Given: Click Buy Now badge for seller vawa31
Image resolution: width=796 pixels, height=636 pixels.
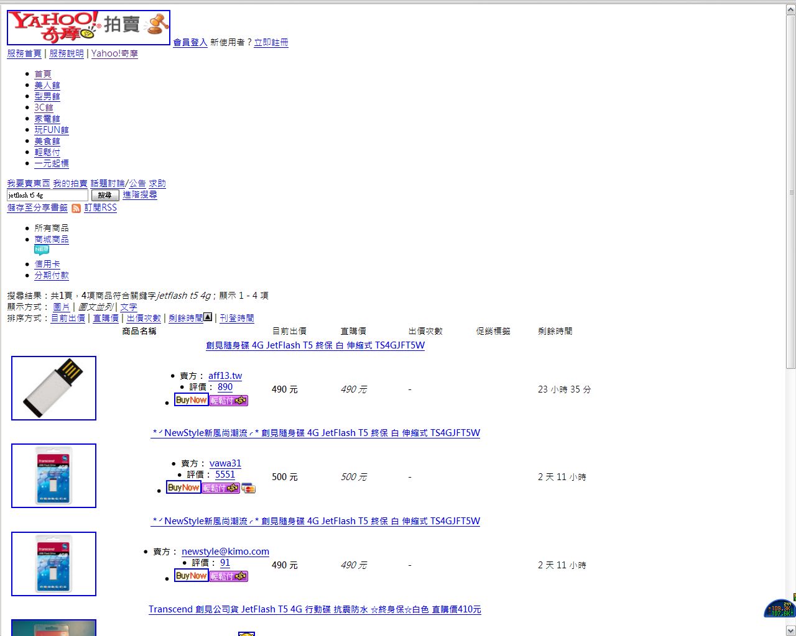Looking at the screenshot, I should point(183,488).
